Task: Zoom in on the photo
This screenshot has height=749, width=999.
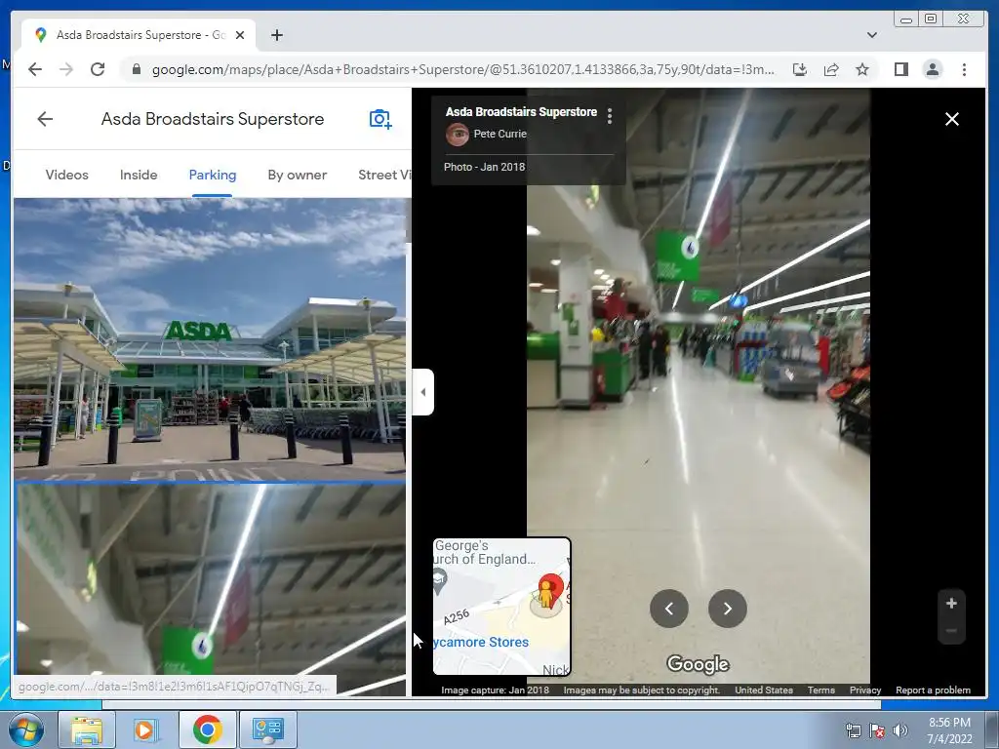Action: pyautogui.click(x=951, y=603)
